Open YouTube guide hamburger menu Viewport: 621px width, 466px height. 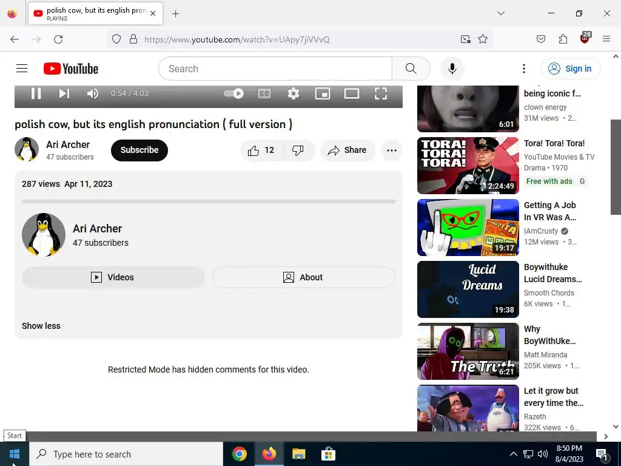click(22, 69)
